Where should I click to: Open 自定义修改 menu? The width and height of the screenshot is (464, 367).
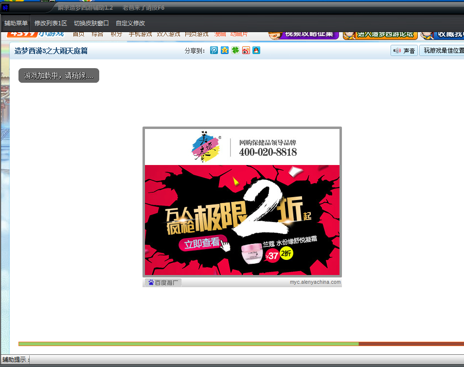[130, 23]
